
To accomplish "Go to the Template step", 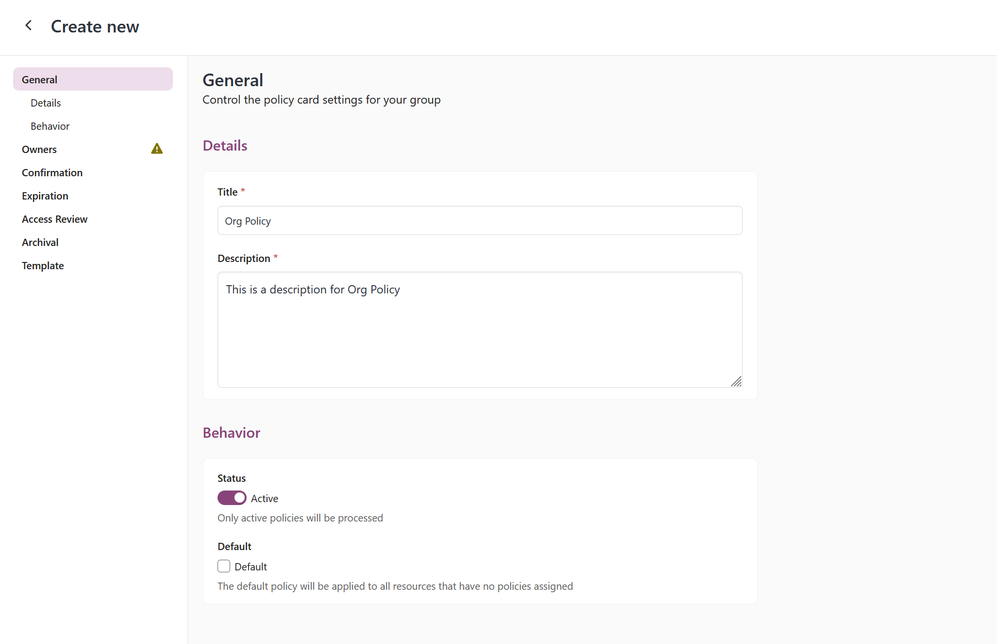I will (x=43, y=265).
